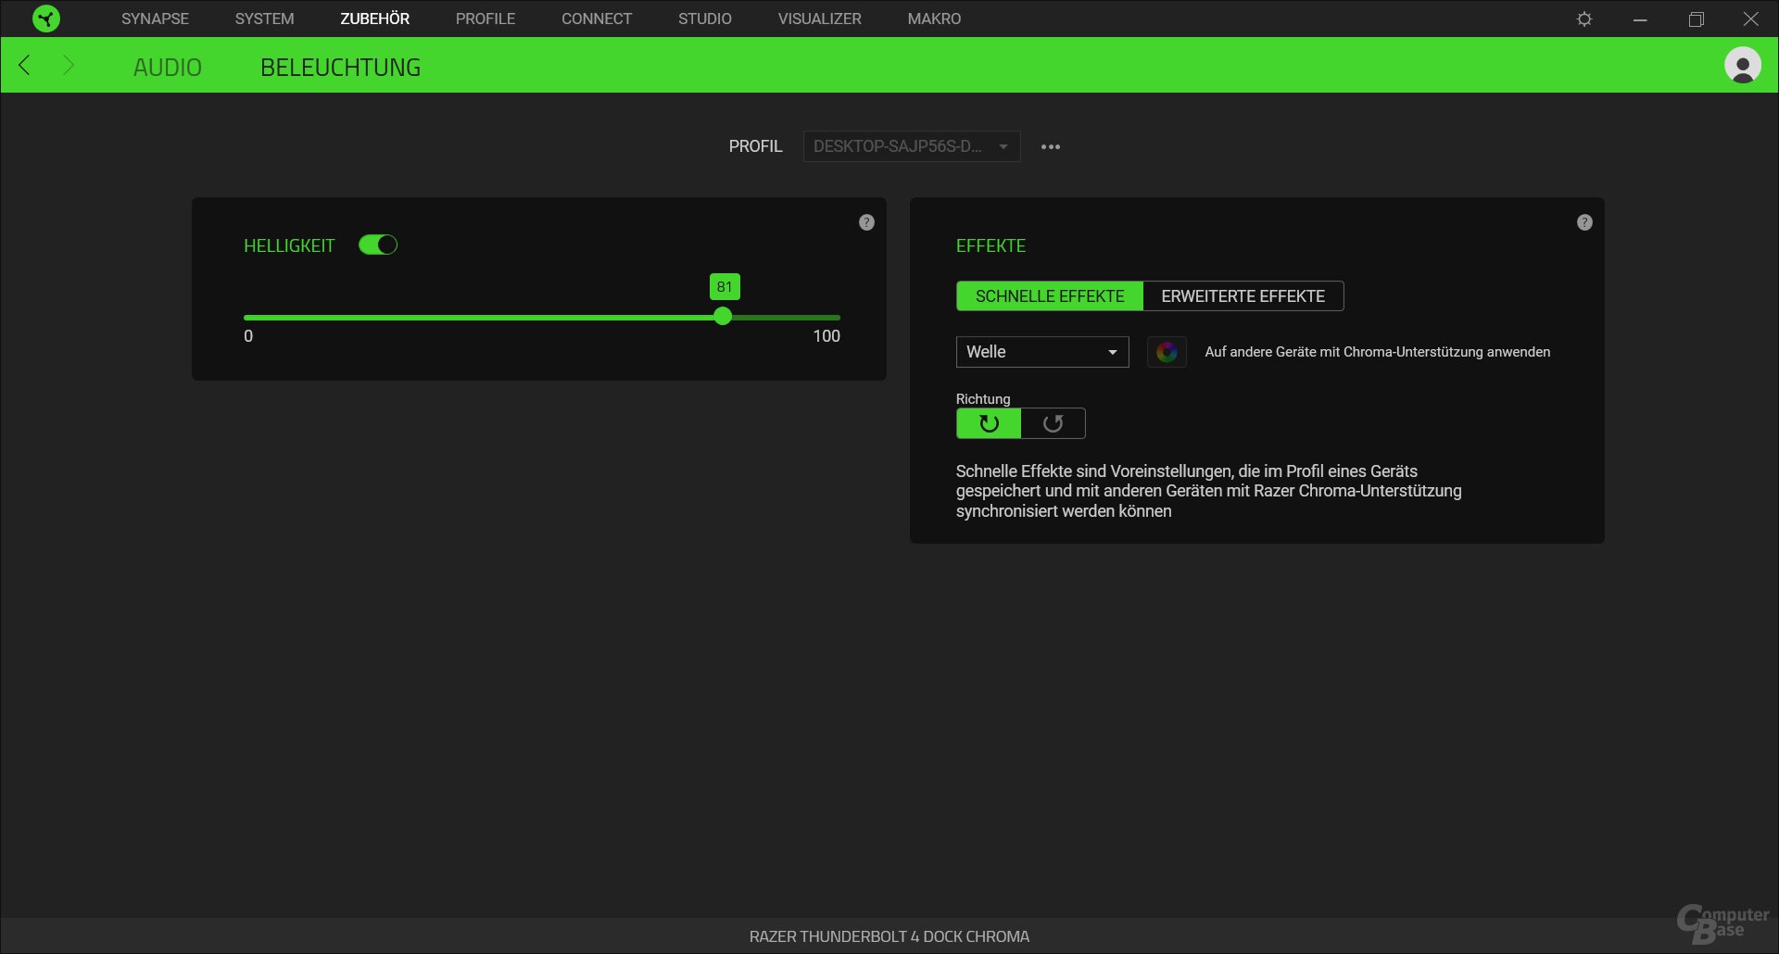The width and height of the screenshot is (1779, 954).
Task: Open the Makro menu tab
Action: 934,19
